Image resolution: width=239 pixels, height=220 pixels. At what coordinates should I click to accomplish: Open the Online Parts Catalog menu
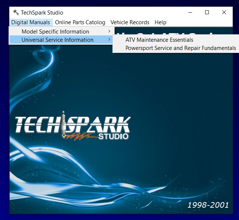point(80,22)
